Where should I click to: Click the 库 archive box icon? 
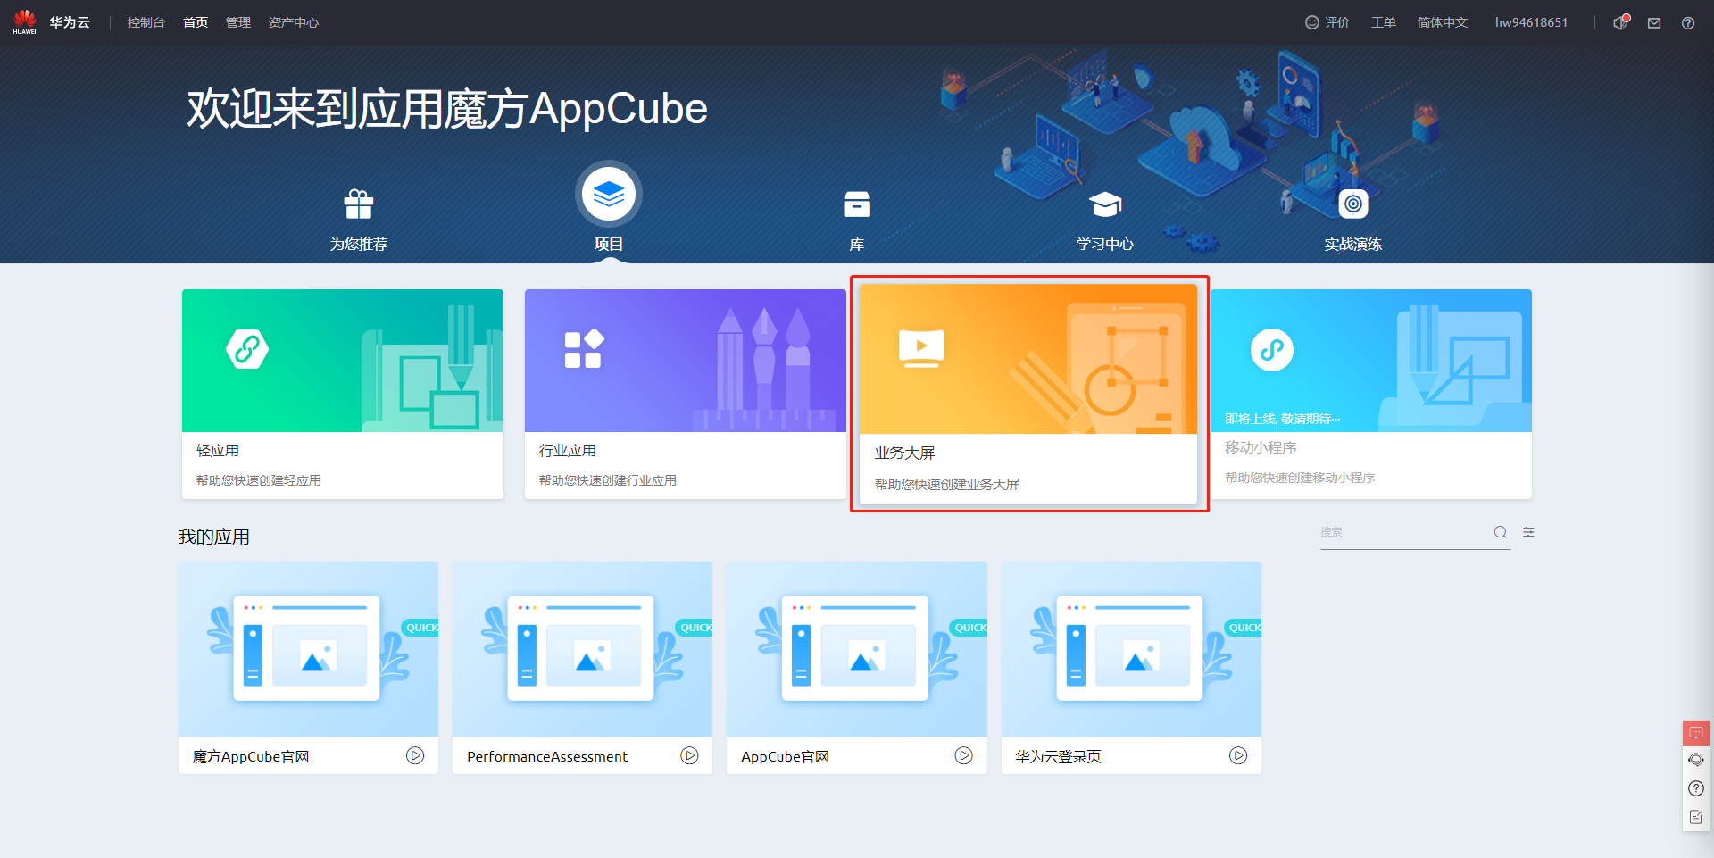point(857,204)
